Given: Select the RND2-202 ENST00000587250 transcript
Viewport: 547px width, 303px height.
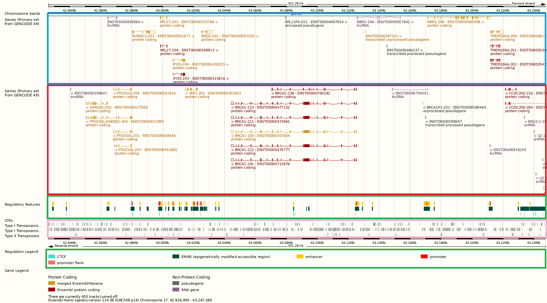Looking at the screenshot, I should (230, 36).
